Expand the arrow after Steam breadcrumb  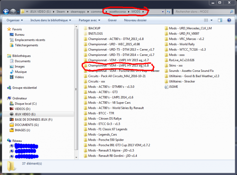tap(68, 12)
